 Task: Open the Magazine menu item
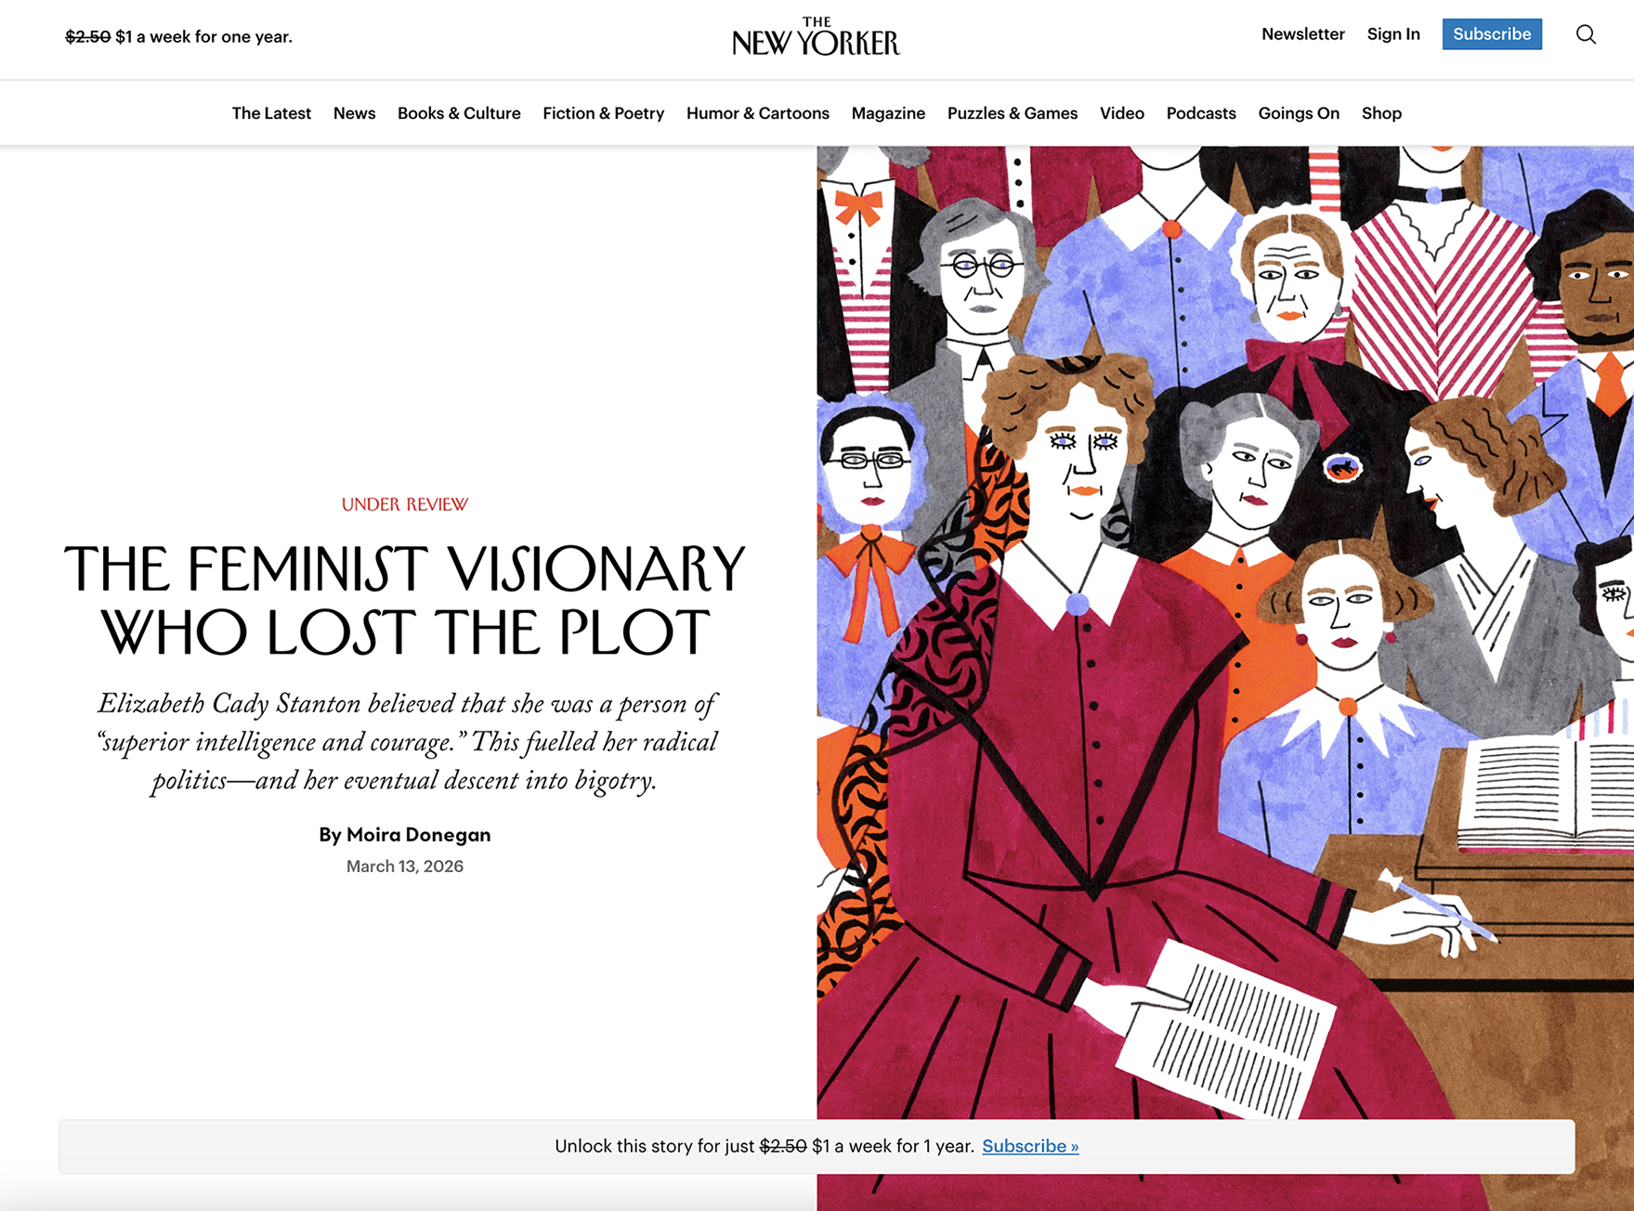888,113
